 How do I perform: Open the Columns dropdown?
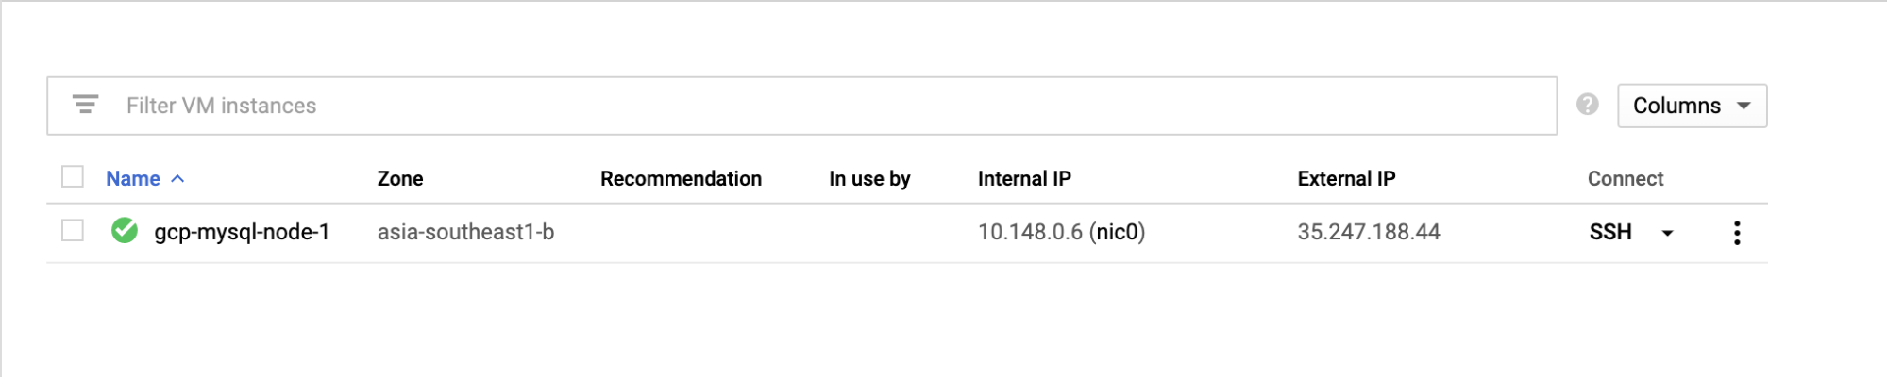click(x=1693, y=106)
